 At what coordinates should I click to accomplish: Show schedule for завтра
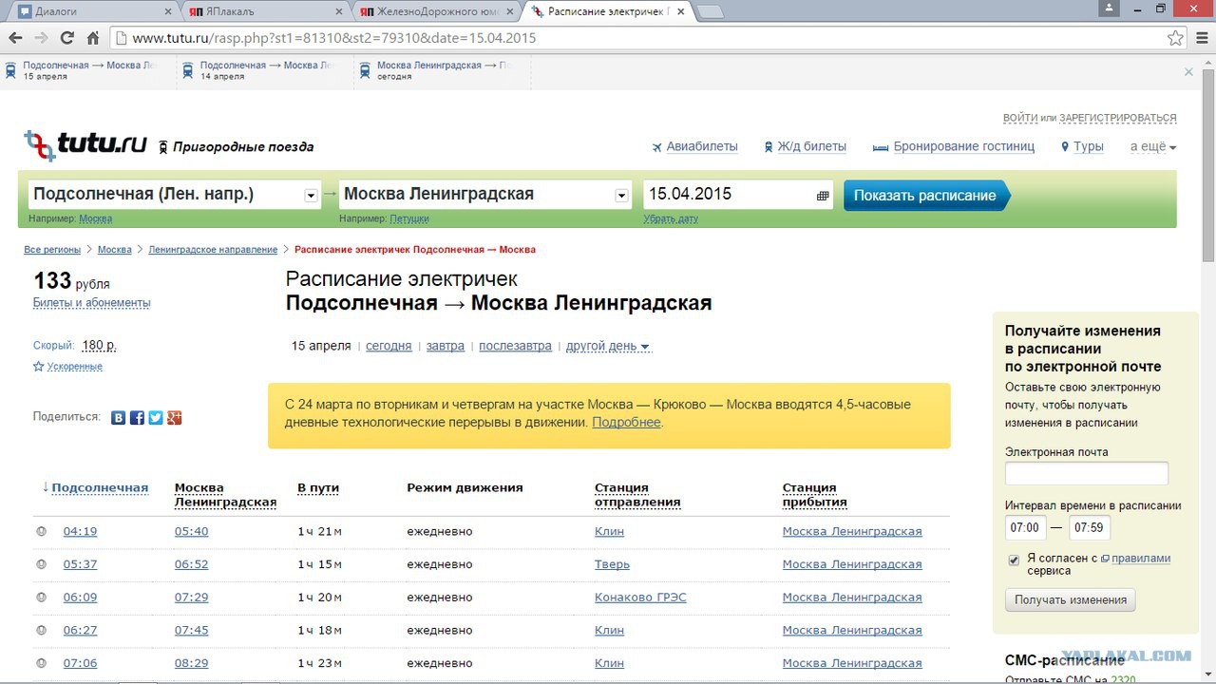[446, 346]
